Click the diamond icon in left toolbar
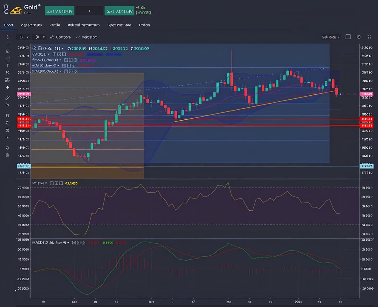Viewport: 378px width, 307px height. [x=7, y=148]
